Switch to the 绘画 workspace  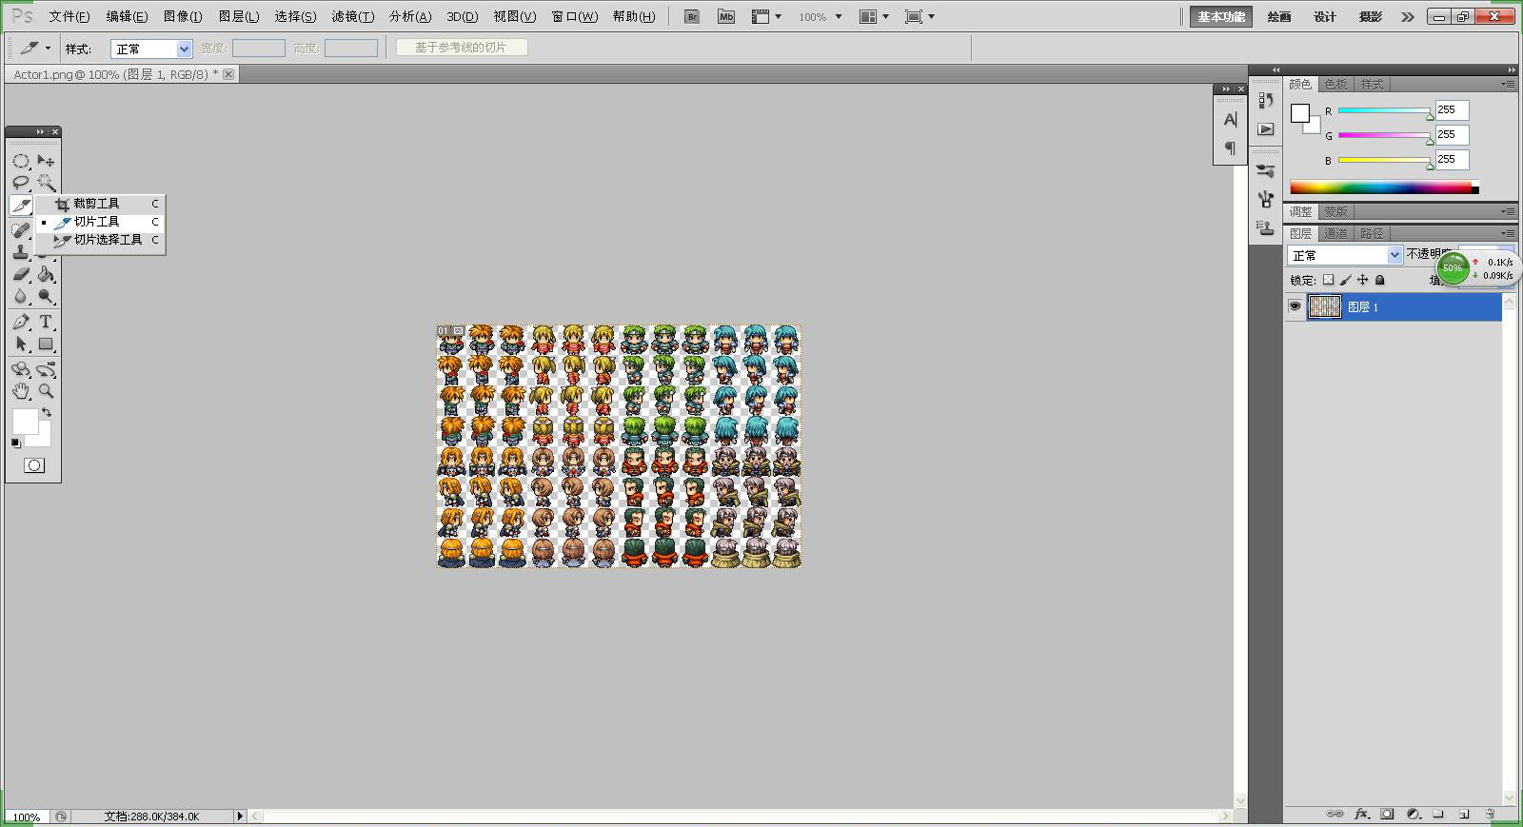pos(1279,16)
